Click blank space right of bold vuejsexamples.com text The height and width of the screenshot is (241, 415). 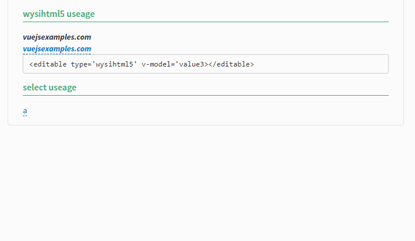tap(233, 37)
